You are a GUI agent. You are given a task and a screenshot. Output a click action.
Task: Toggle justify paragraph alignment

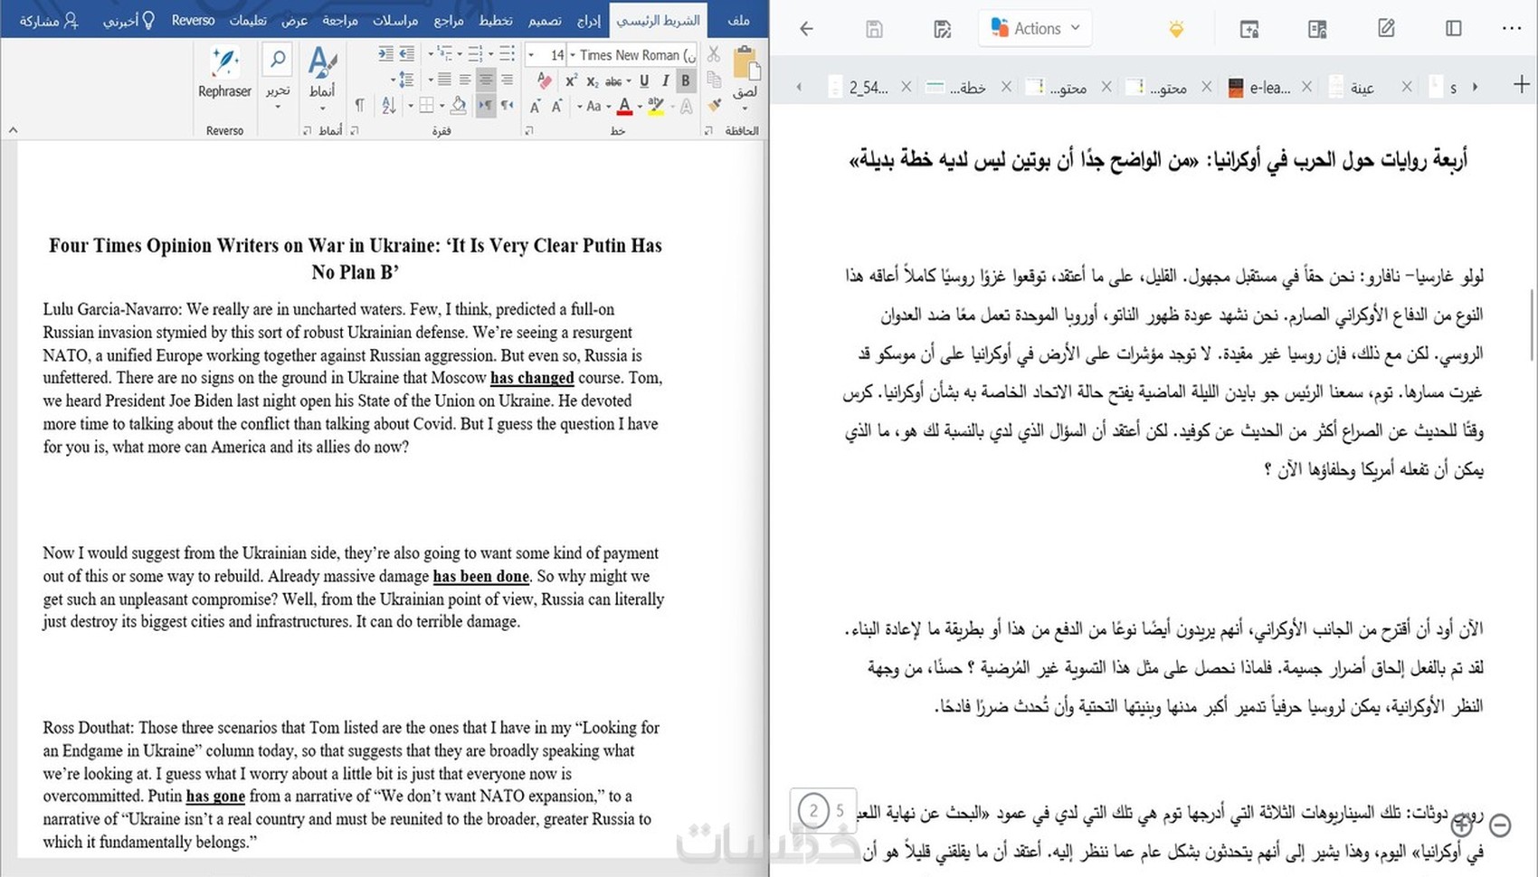tap(444, 80)
